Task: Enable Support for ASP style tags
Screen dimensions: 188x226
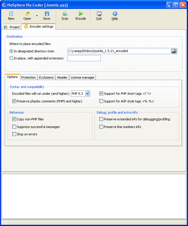Action: (x=101, y=101)
